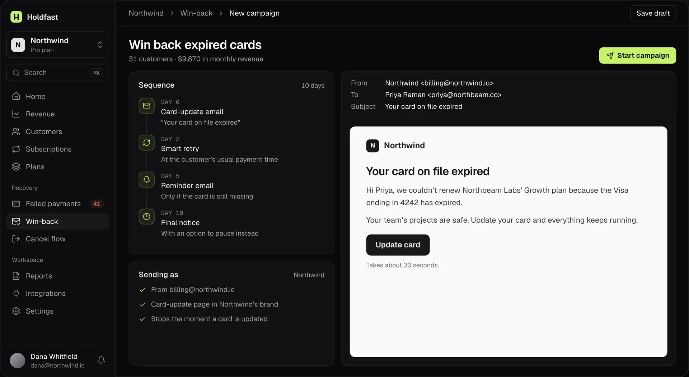Click the Holdfast logo icon
The width and height of the screenshot is (689, 377).
[16, 17]
